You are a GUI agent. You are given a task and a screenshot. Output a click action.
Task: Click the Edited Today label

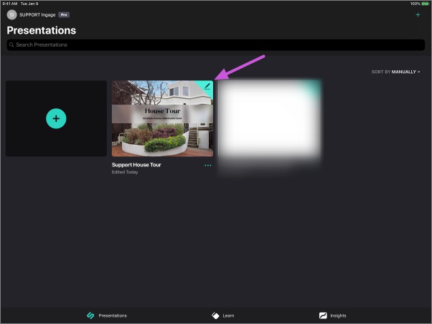click(x=125, y=172)
